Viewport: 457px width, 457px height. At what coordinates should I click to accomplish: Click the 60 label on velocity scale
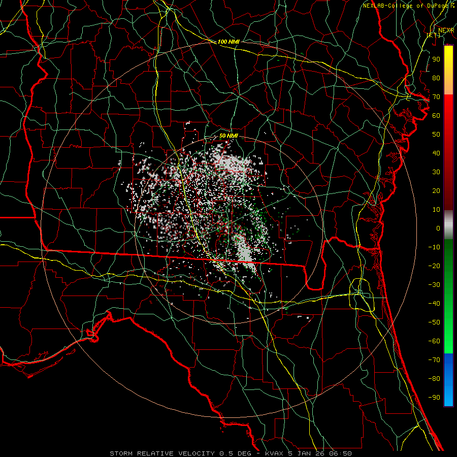pos(436,115)
